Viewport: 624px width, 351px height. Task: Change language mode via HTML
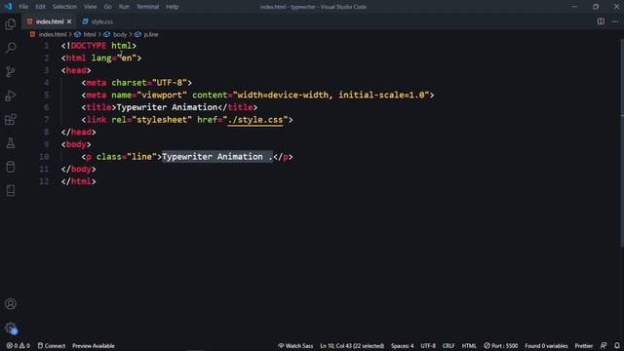(x=469, y=346)
